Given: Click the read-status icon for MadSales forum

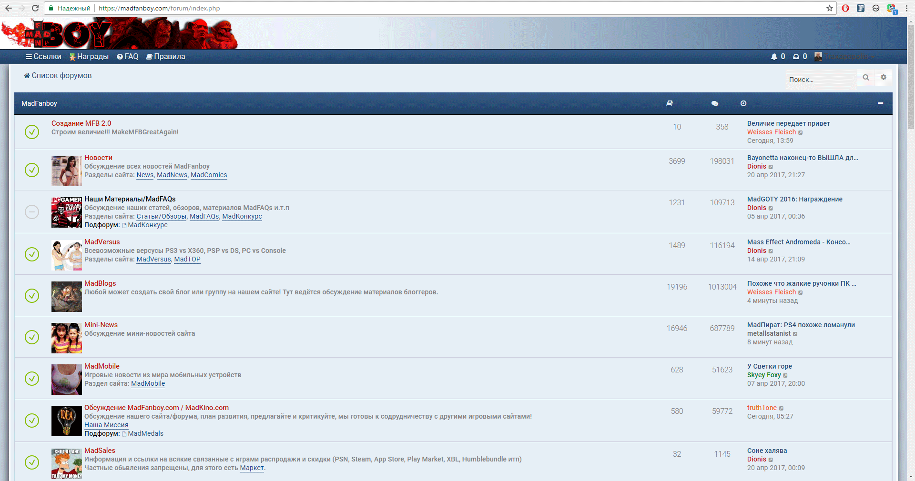Looking at the screenshot, I should (x=32, y=462).
